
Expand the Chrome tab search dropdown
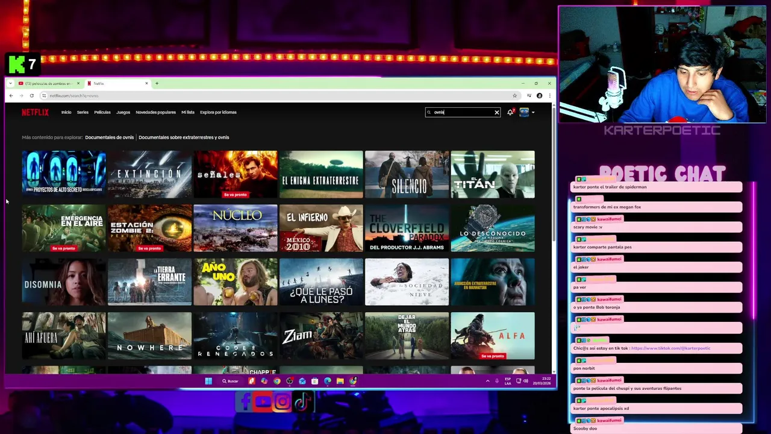coord(10,83)
